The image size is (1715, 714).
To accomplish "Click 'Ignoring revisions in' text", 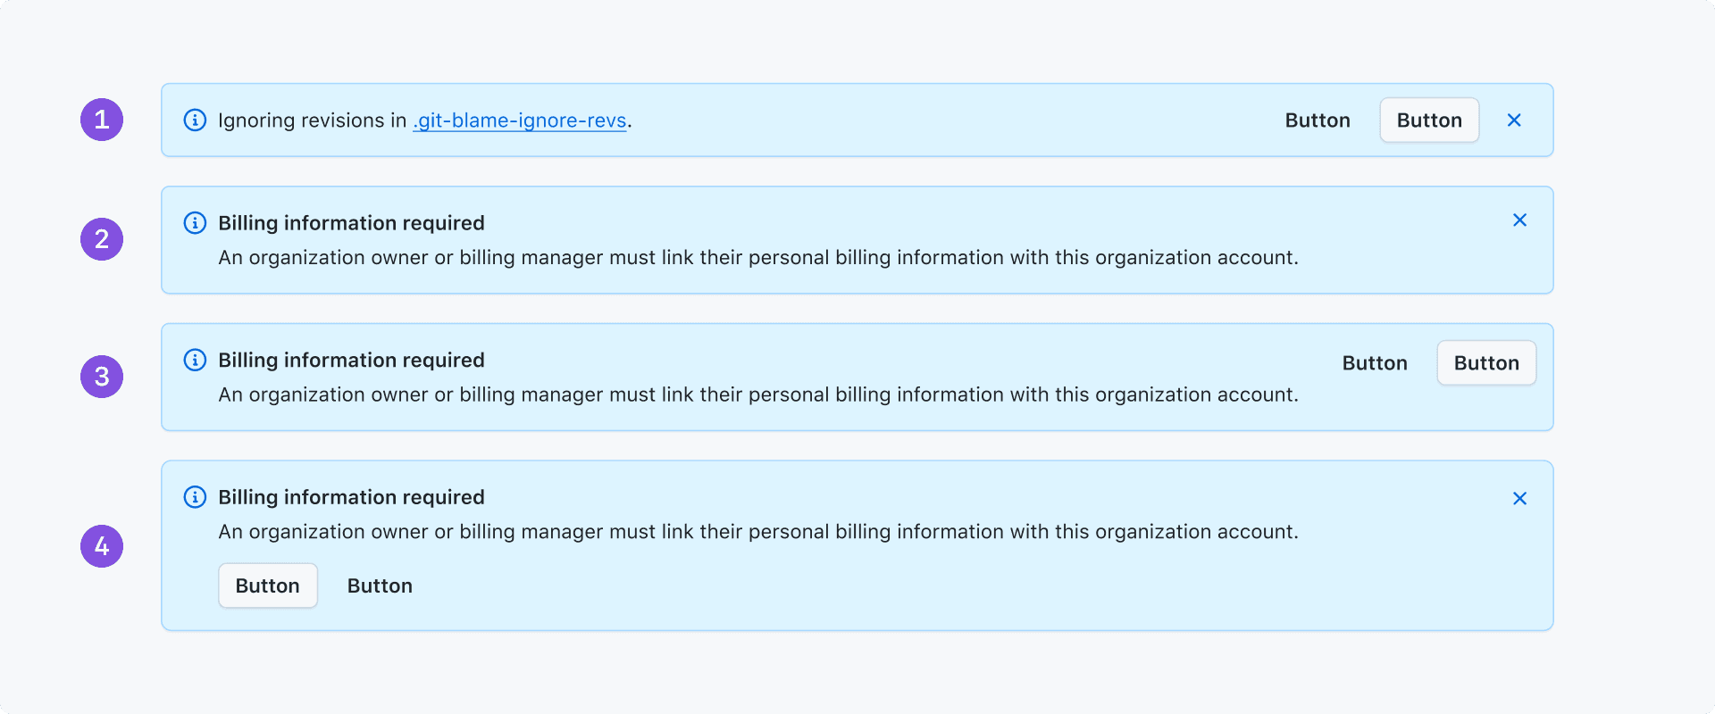I will pos(312,120).
